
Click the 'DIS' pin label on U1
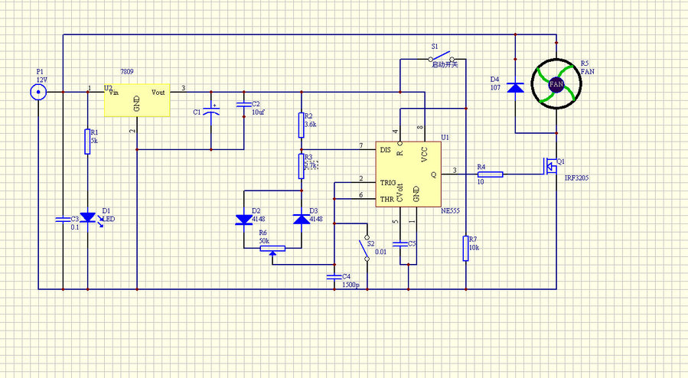click(x=385, y=150)
